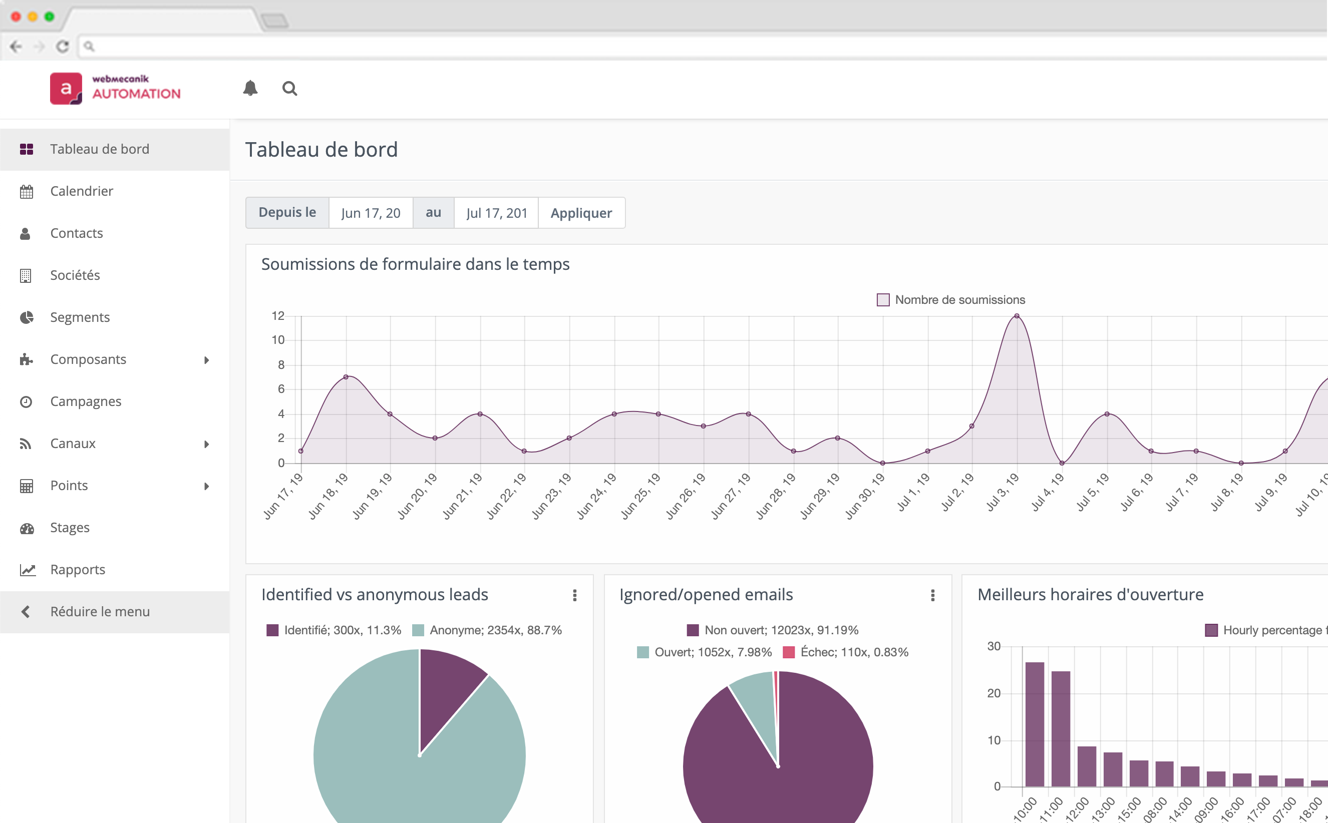Click the Sociétés building icon
Screen dimensions: 1328x823
[26, 275]
